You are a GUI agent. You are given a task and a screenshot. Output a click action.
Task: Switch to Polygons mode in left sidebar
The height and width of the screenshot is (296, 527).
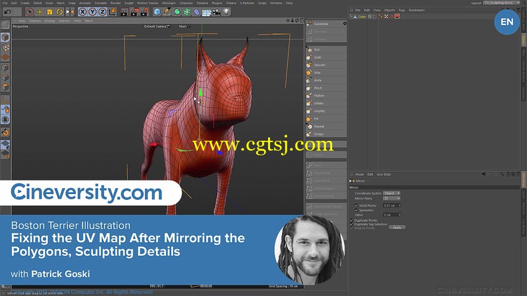pyautogui.click(x=5, y=87)
